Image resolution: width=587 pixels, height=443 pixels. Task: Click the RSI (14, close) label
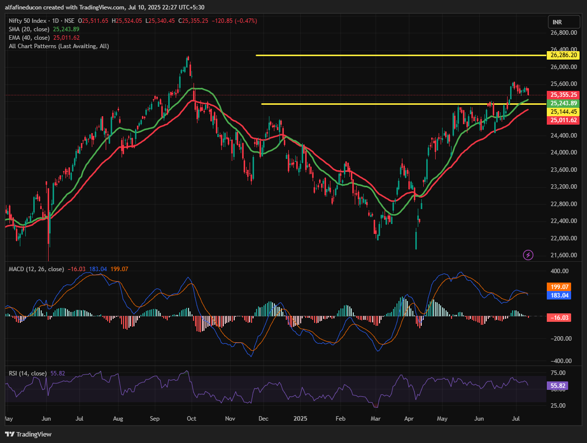point(28,373)
